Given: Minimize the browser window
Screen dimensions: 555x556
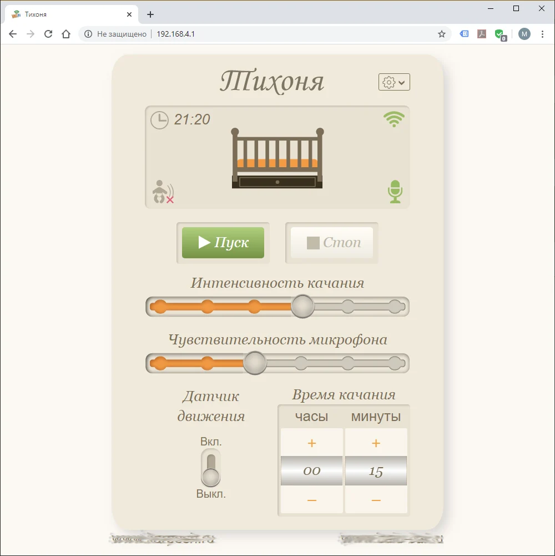Looking at the screenshot, I should [491, 8].
